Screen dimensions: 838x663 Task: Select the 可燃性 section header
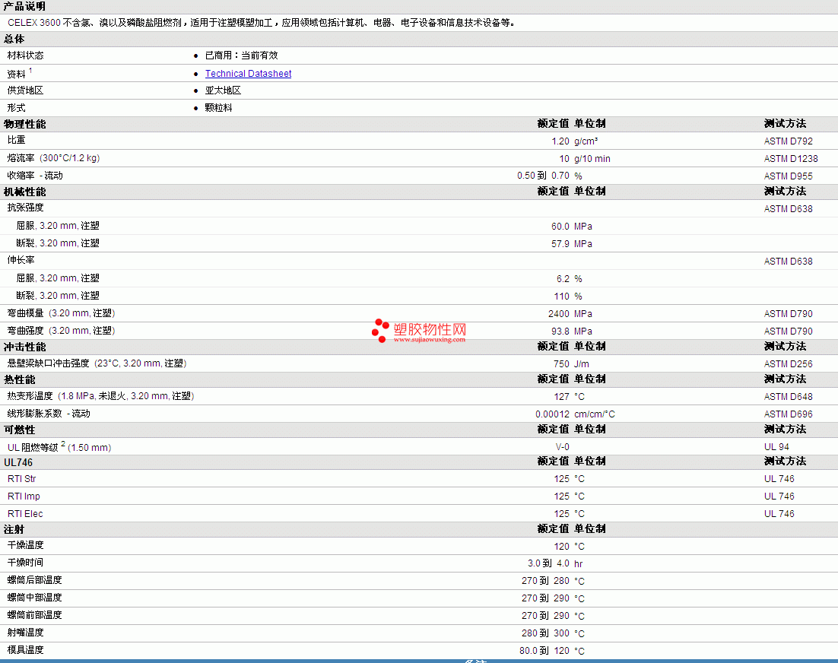point(19,430)
